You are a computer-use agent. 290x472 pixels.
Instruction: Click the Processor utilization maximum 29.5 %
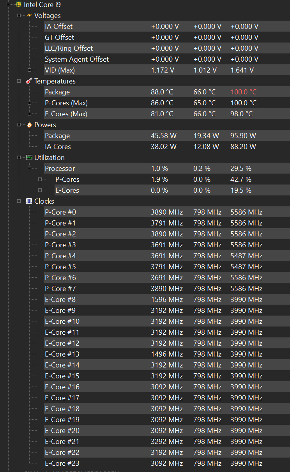(241, 169)
